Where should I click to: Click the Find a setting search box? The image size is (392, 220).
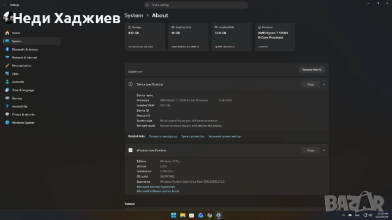coord(196,5)
